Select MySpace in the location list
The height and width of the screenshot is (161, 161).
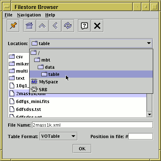pos(91,82)
